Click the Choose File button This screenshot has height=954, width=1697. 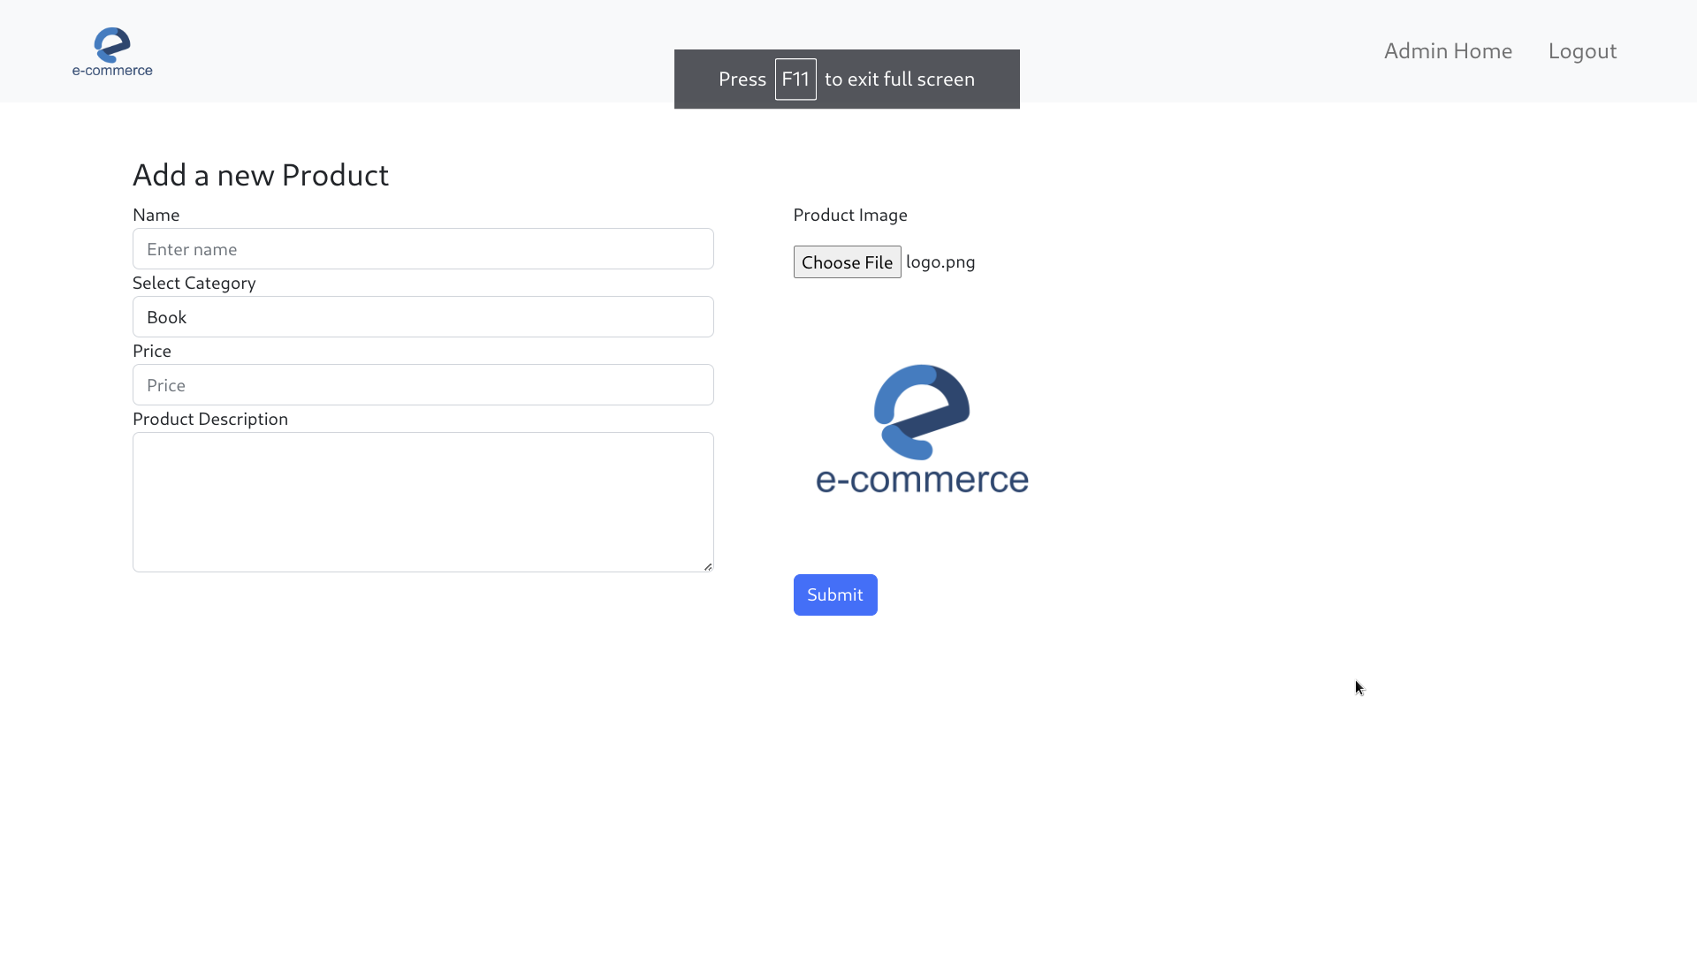pyautogui.click(x=846, y=261)
